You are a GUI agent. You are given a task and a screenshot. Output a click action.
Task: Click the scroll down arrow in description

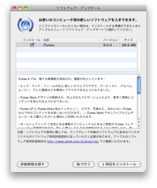pyautogui.click(x=139, y=126)
